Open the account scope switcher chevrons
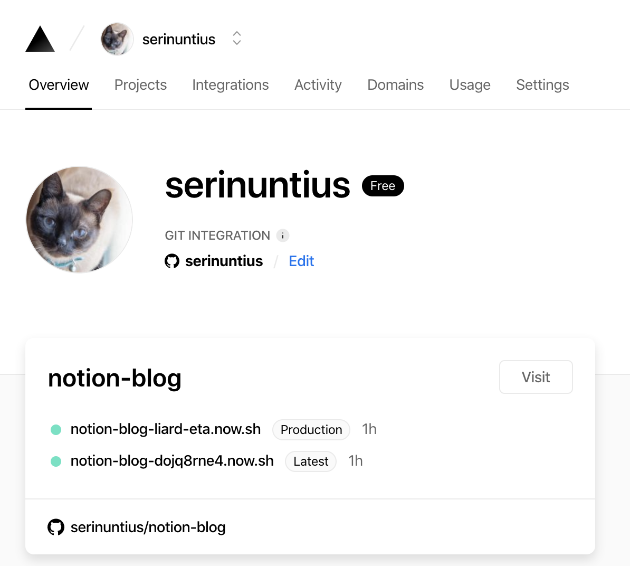Screen dimensions: 630x566 coord(237,39)
